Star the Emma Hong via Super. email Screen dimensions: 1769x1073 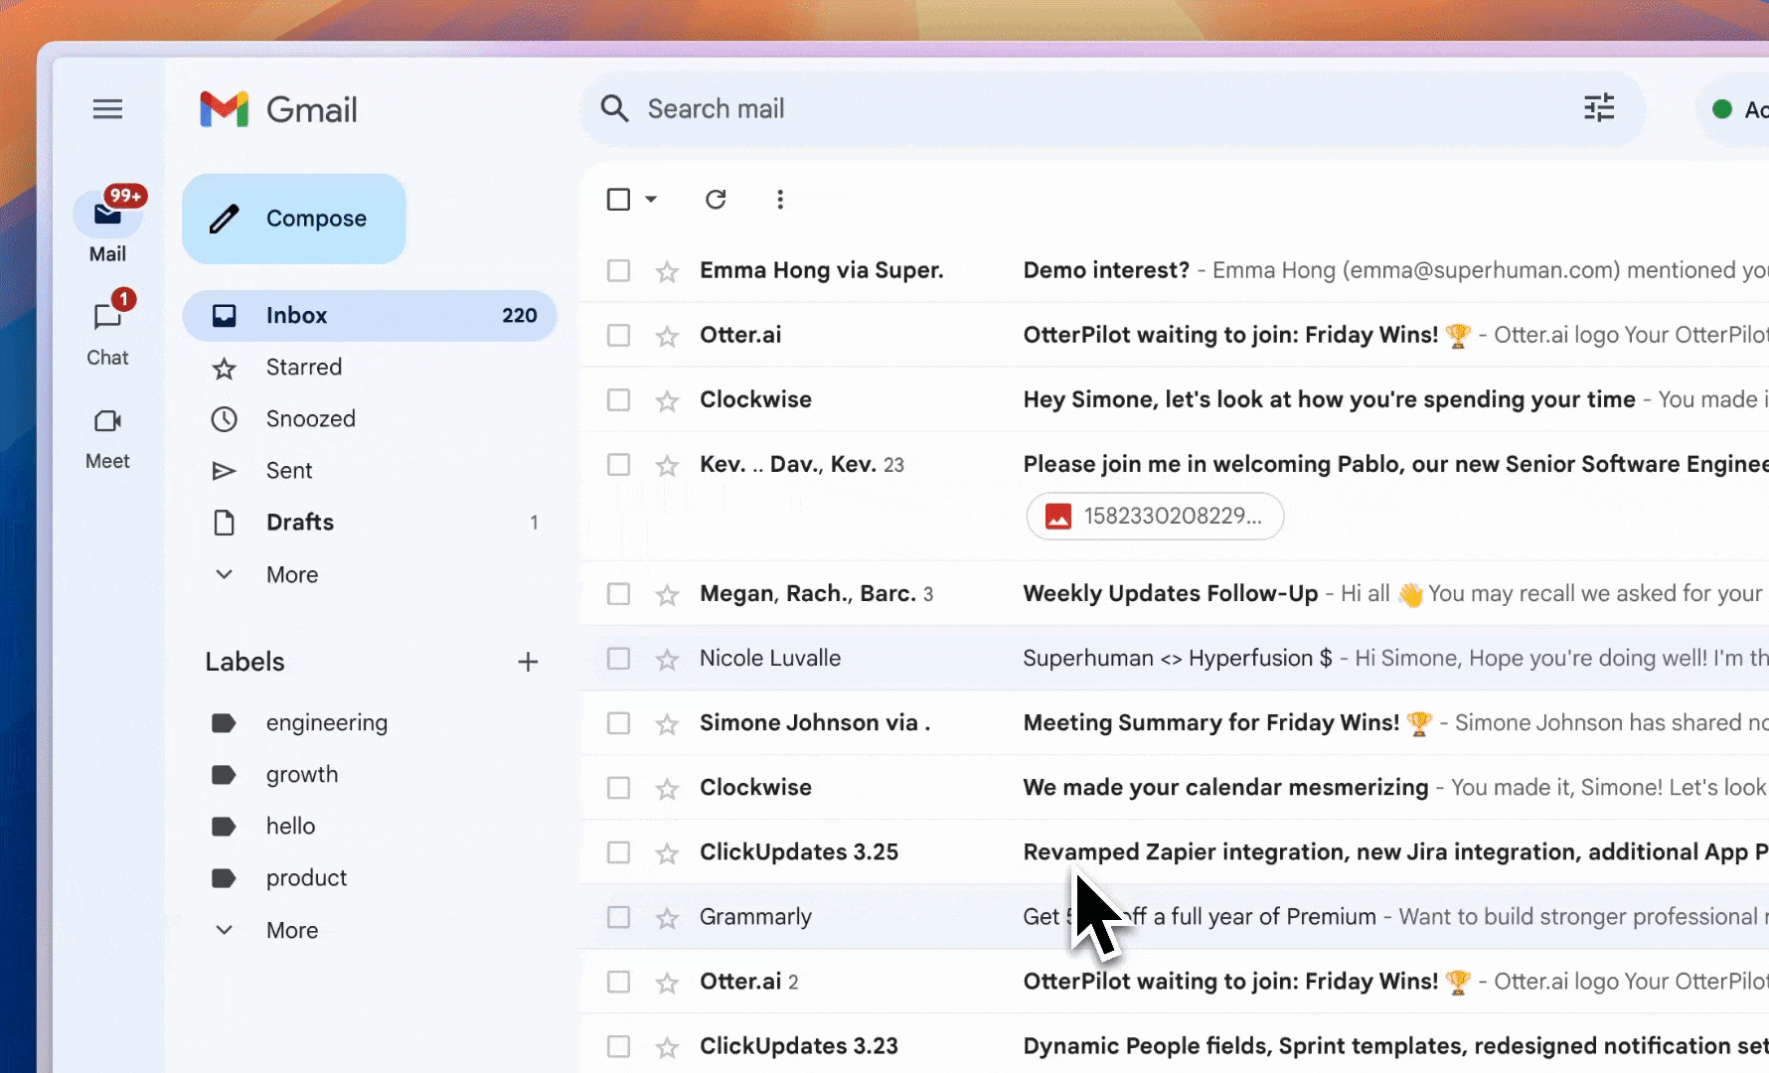667,271
